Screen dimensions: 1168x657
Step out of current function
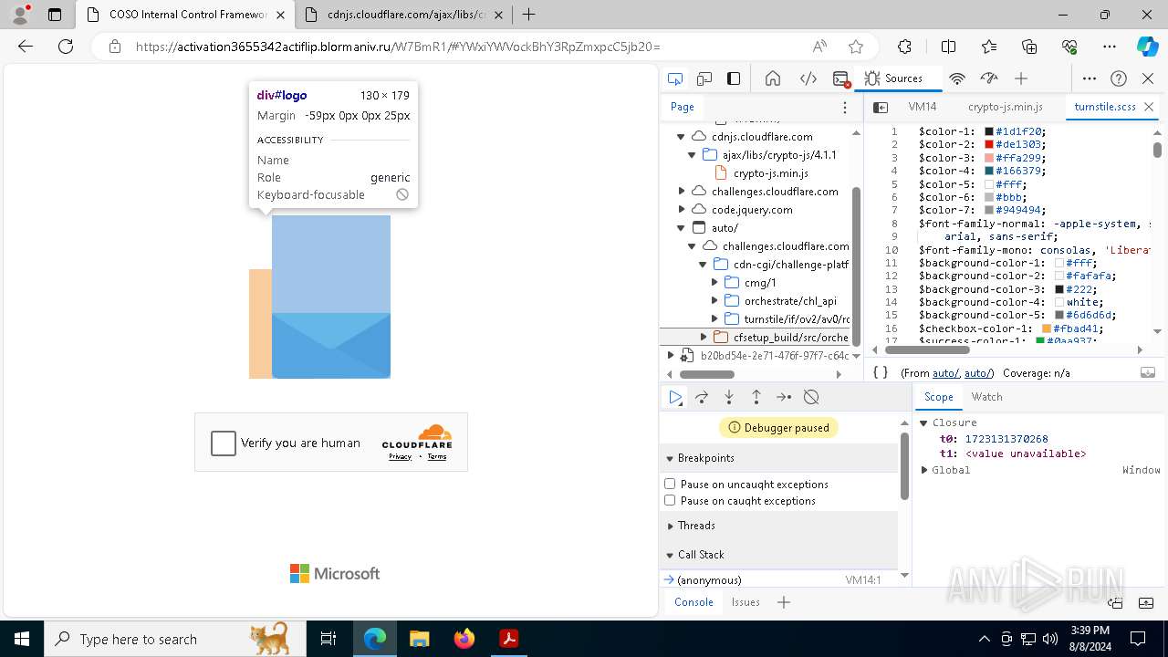(x=756, y=397)
